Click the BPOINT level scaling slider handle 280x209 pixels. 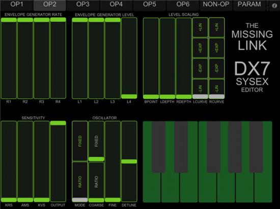coord(151,97)
